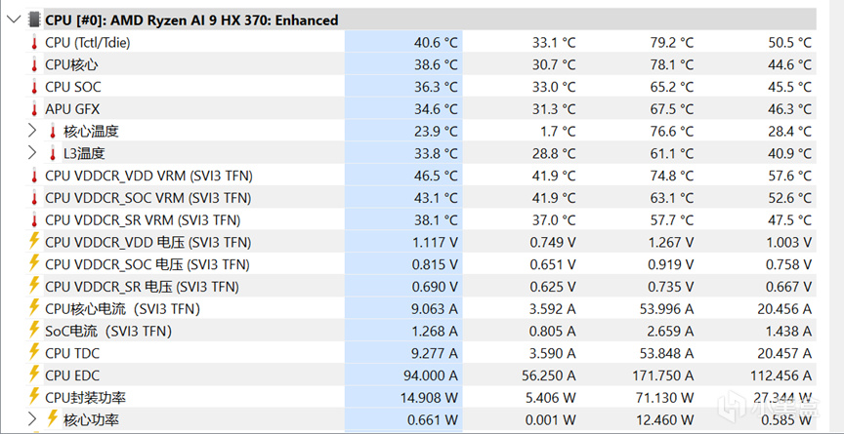Image resolution: width=844 pixels, height=434 pixels.
Task: Select the CPU EDC label
Action: coord(72,375)
